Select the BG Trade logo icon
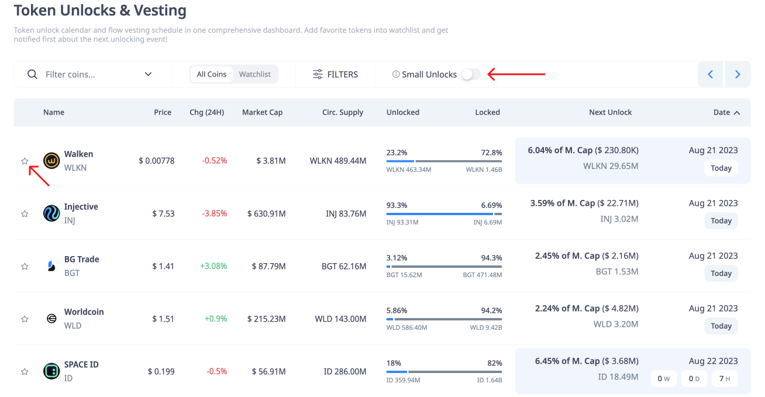 pos(51,266)
